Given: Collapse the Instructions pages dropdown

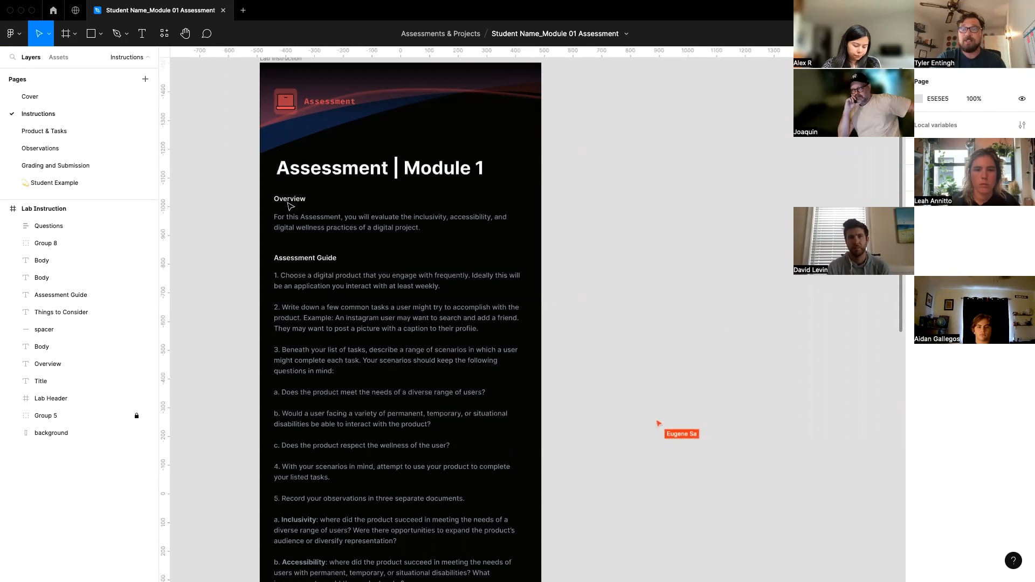Looking at the screenshot, I should pyautogui.click(x=130, y=57).
